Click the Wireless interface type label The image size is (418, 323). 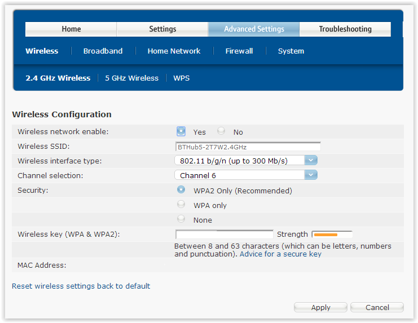pos(60,161)
